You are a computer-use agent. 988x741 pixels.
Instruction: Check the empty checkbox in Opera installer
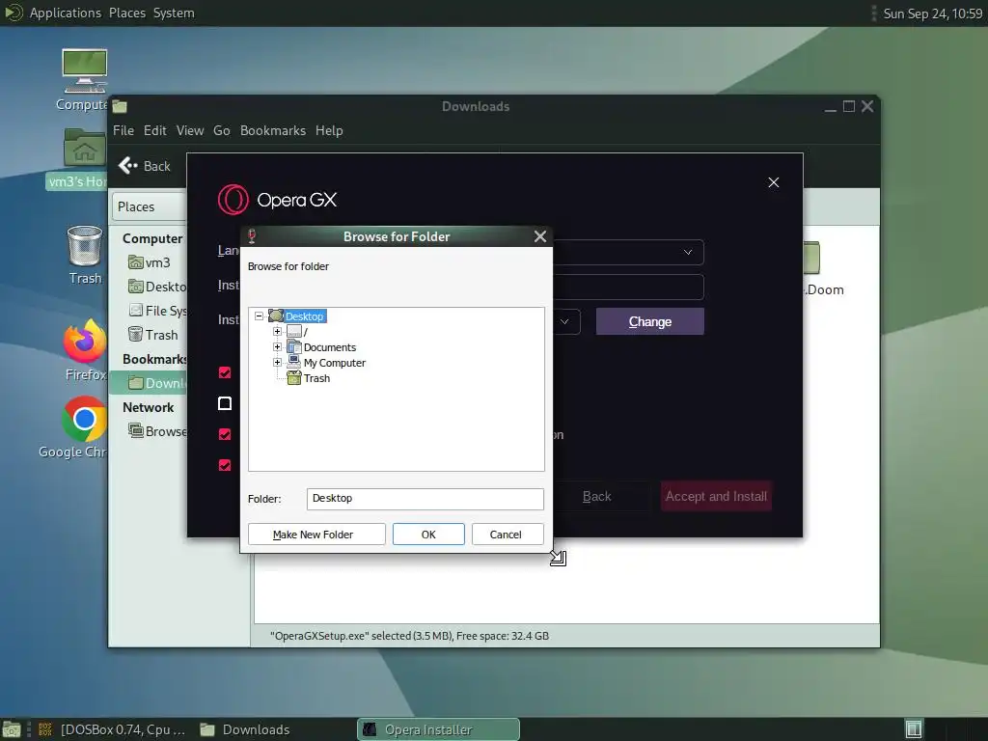point(224,403)
